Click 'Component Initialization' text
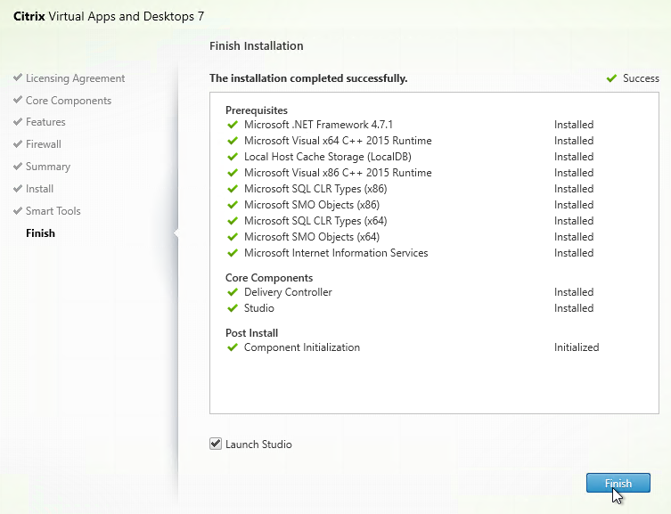Screen dimensions: 671x514 (x=302, y=347)
